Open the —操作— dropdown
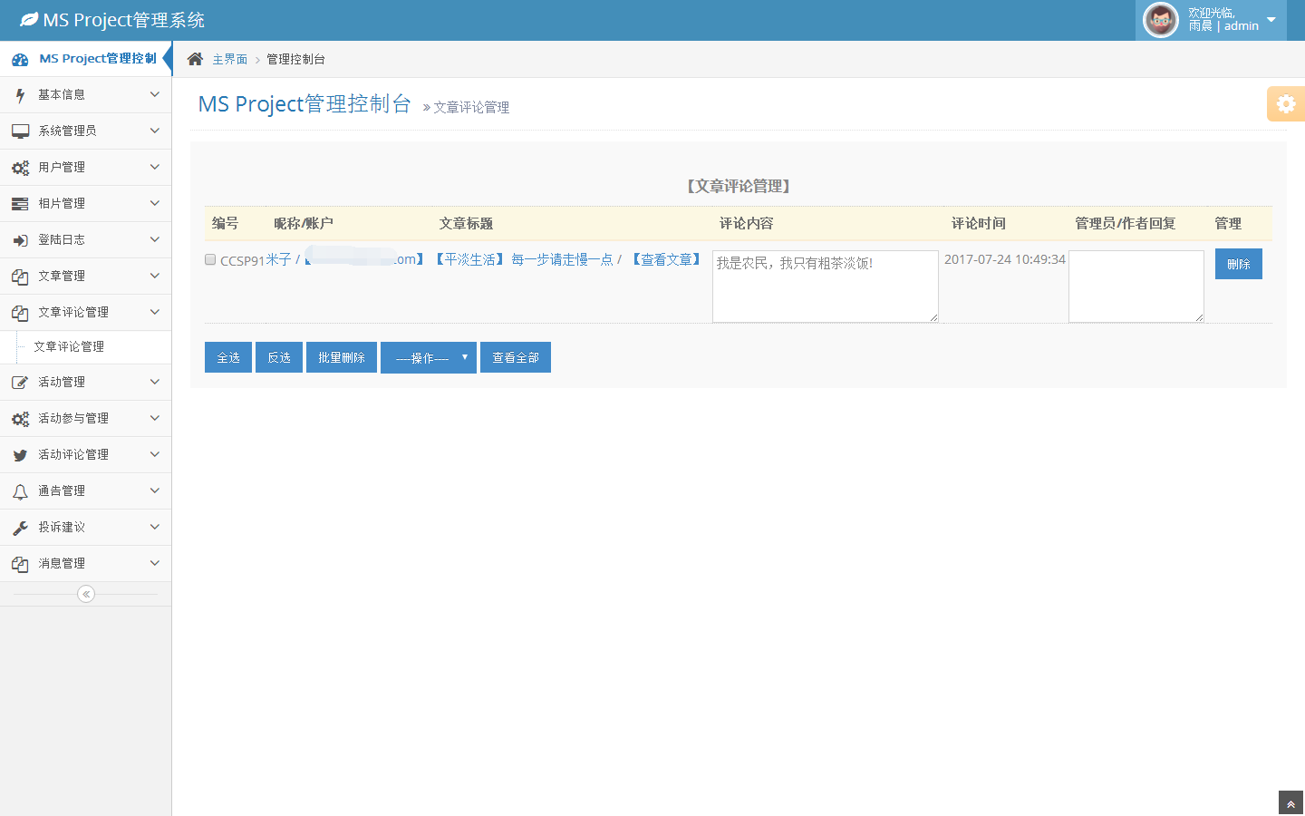Viewport: 1305px width, 816px height. point(428,357)
